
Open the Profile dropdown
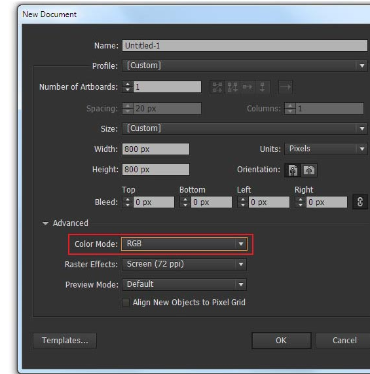coord(245,66)
